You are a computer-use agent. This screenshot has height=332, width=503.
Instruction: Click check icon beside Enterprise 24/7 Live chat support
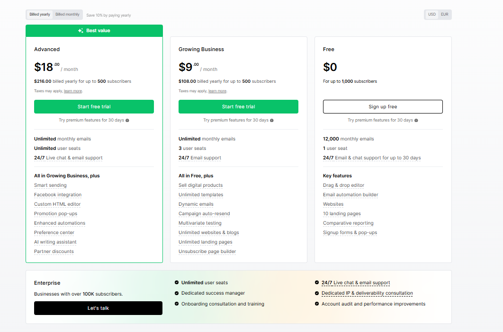click(316, 283)
